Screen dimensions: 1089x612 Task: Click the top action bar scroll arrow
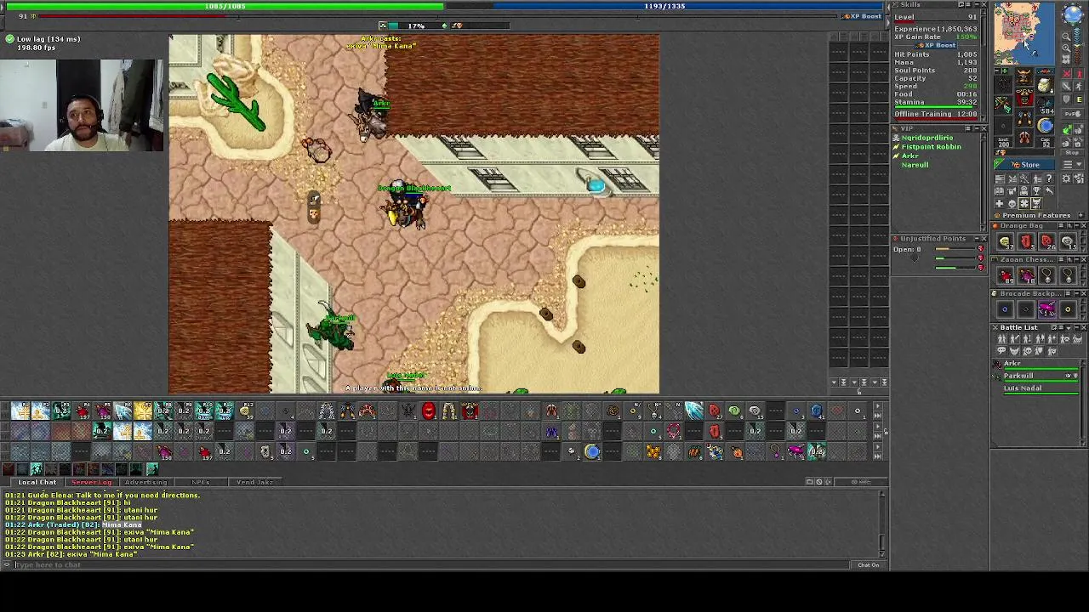point(877,406)
